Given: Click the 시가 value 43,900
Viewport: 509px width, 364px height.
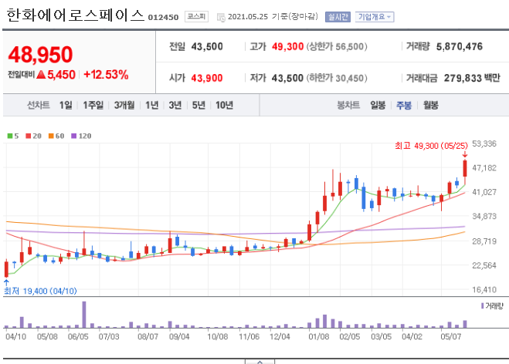Looking at the screenshot, I should coord(207,78).
